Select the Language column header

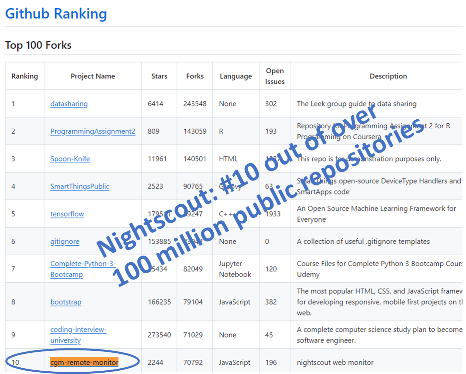pos(236,76)
